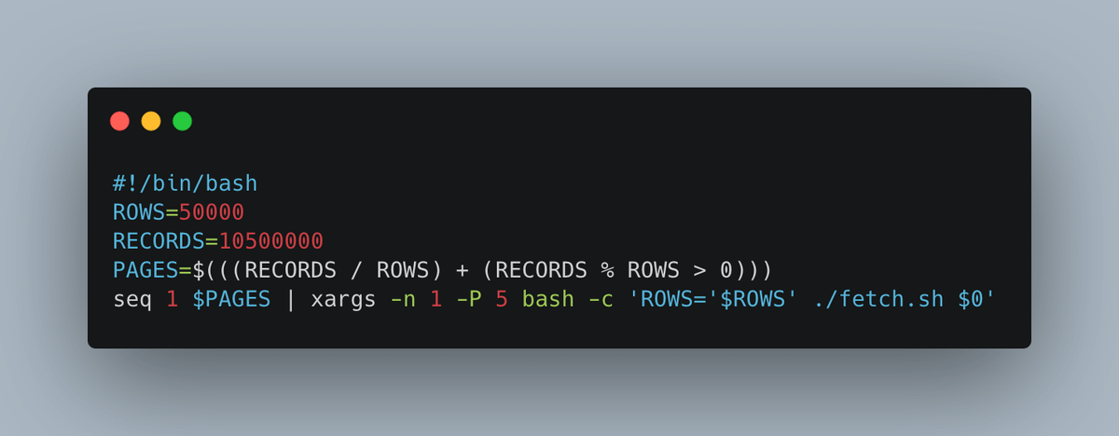
Task: Click the -P flag of xargs
Action: (469, 301)
